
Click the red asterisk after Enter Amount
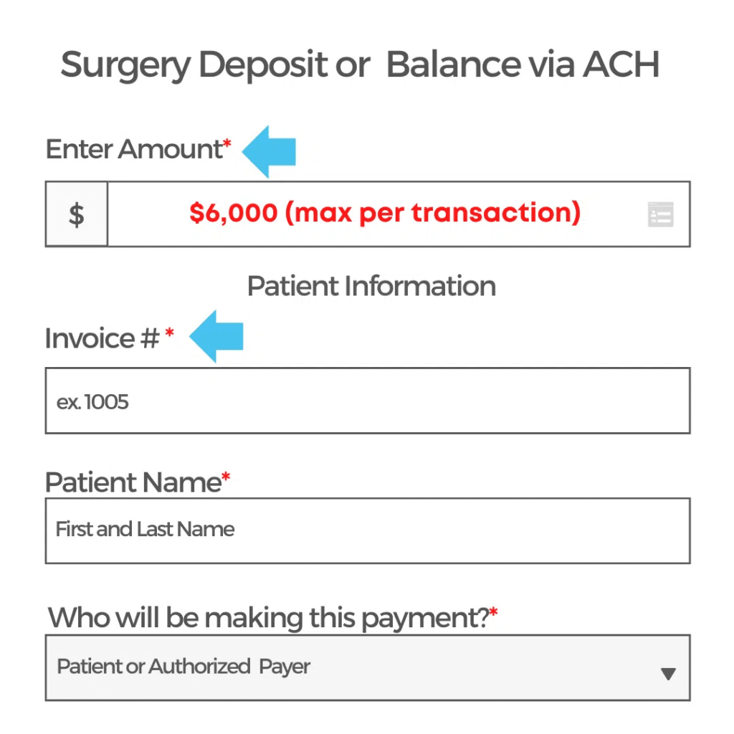(x=227, y=144)
